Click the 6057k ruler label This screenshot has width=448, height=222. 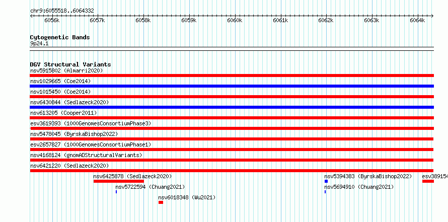click(x=98, y=20)
